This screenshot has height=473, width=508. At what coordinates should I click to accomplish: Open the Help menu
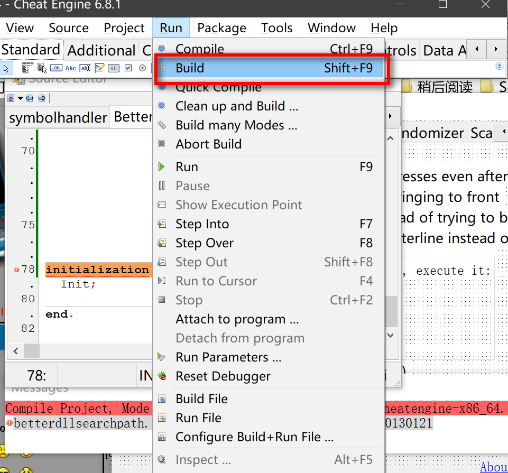(x=384, y=28)
